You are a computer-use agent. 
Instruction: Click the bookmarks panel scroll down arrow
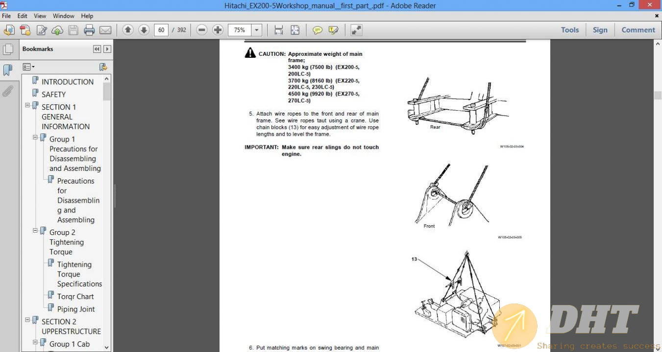107,347
